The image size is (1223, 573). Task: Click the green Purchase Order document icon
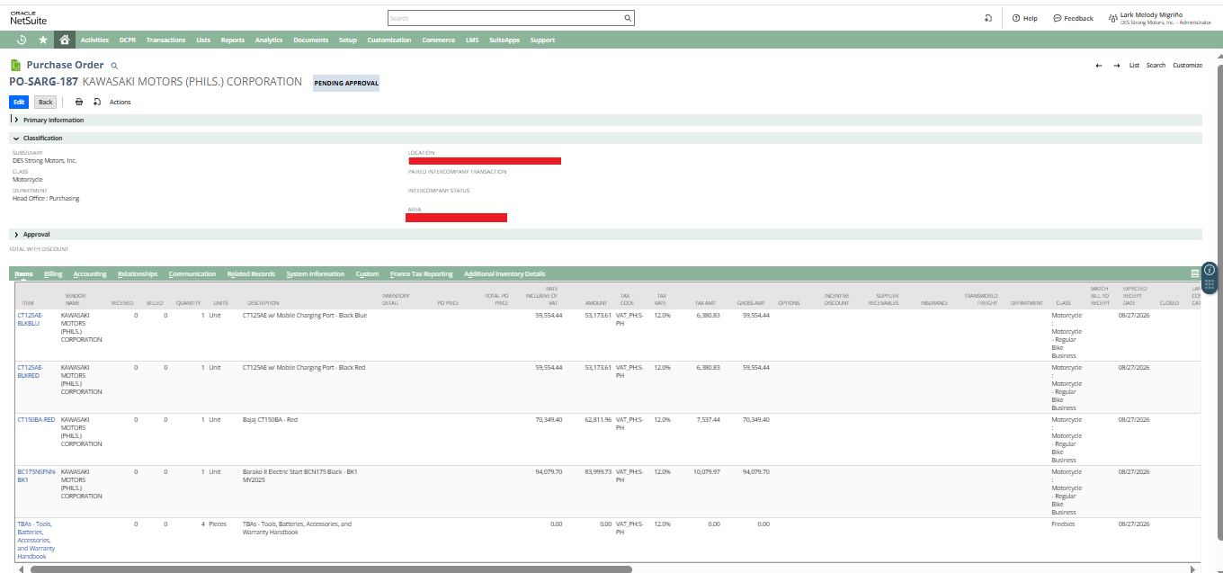point(15,65)
